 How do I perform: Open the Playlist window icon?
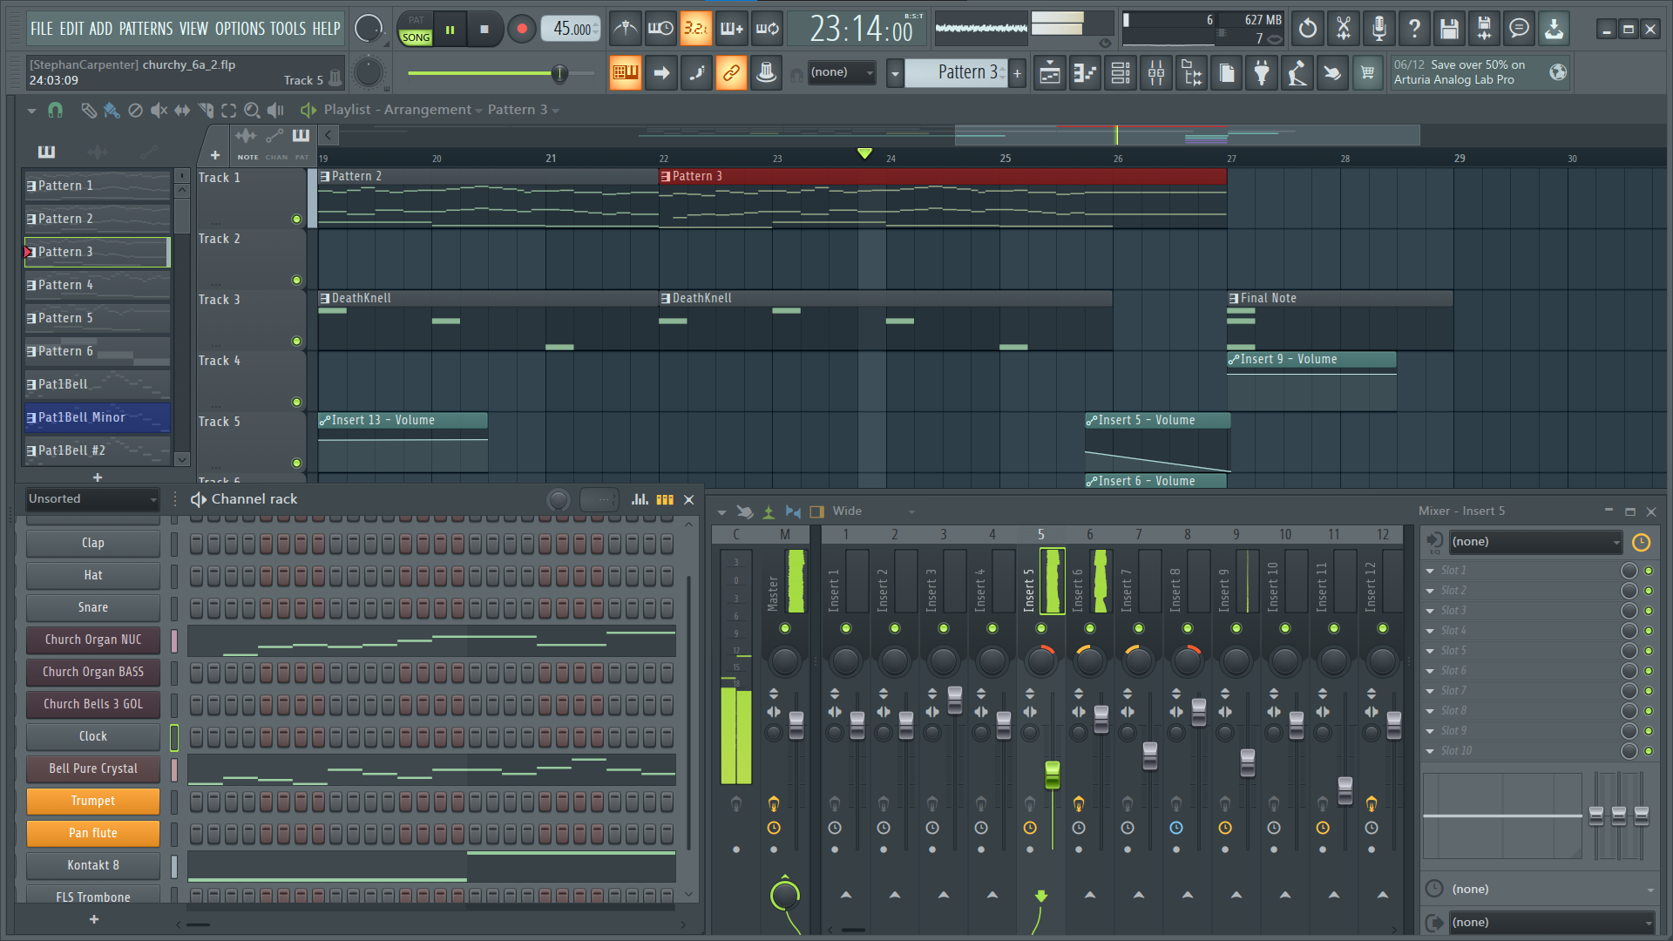point(1050,73)
